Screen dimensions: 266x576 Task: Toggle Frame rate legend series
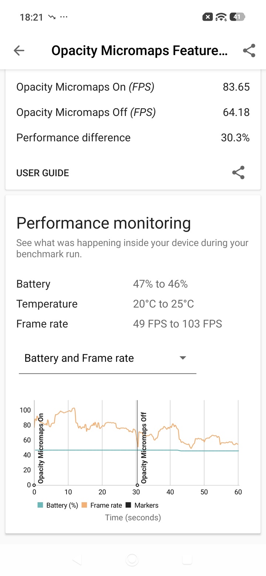click(102, 505)
